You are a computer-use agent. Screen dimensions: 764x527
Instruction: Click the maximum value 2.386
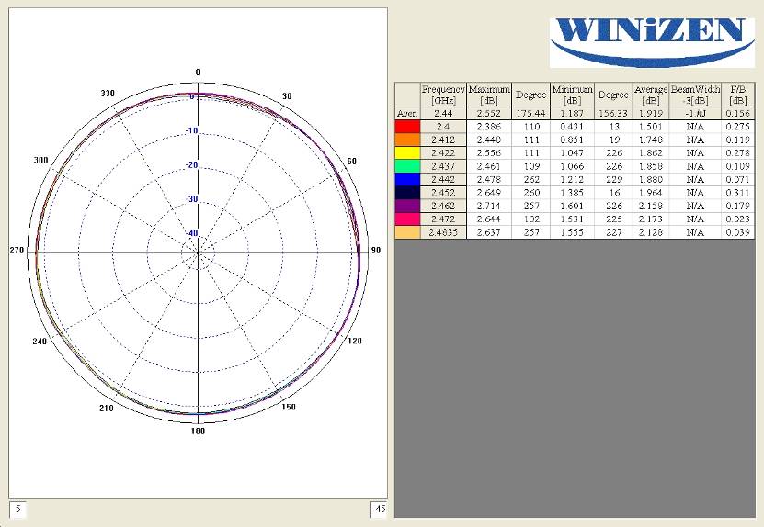click(489, 127)
